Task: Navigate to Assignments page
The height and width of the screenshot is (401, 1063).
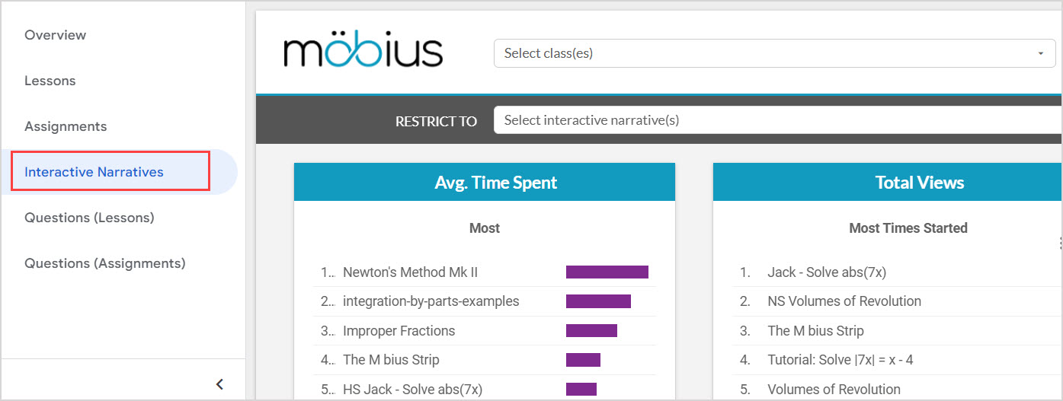Action: coord(66,126)
